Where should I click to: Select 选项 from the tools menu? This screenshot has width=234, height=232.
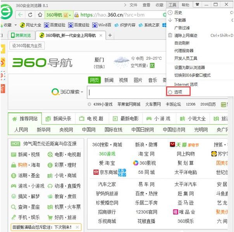(x=178, y=92)
